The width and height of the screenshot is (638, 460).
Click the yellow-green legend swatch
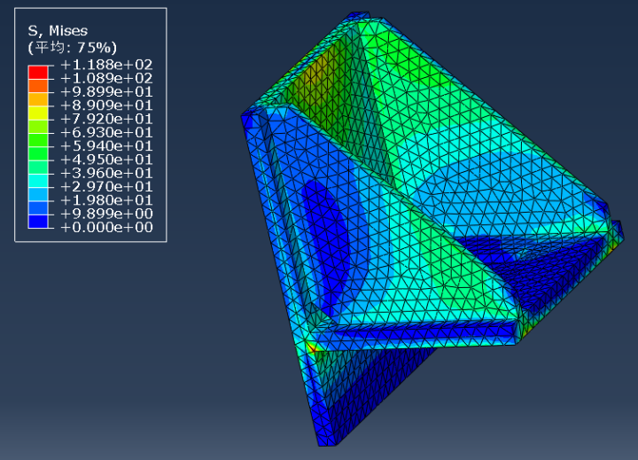click(x=38, y=126)
